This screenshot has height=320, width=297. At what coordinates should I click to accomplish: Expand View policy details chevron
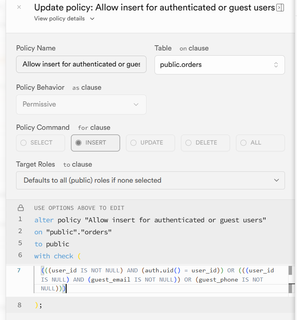click(x=92, y=19)
